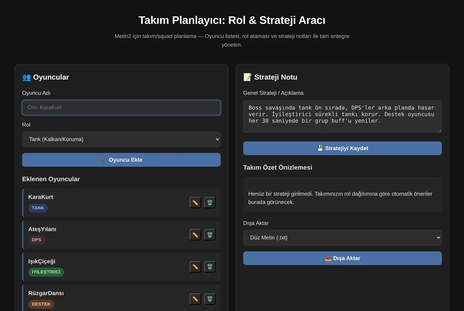Click the Takım Özet Önizlemesi heading
464x311 pixels.
(x=278, y=167)
